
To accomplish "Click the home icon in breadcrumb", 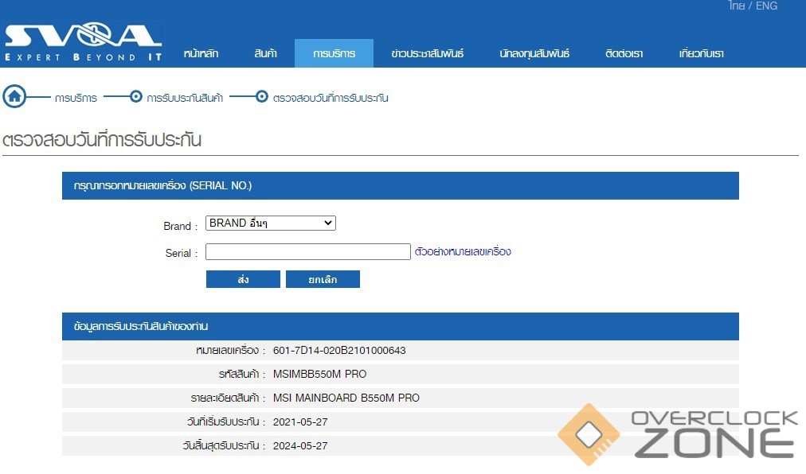I will pos(14,97).
